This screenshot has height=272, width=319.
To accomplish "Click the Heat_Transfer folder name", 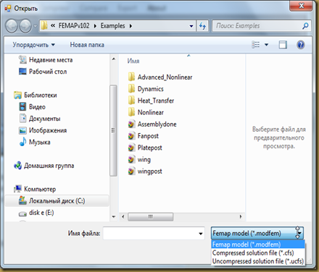I will pyautogui.click(x=156, y=101).
